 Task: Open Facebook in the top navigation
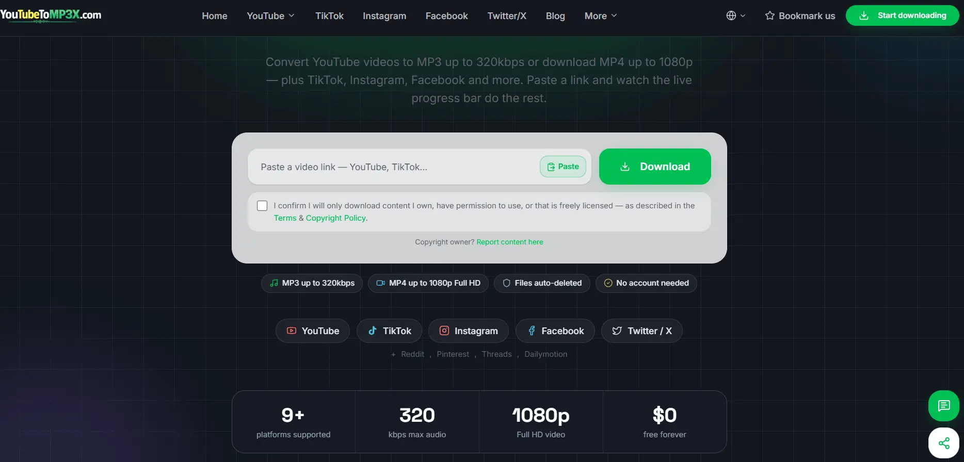pos(446,16)
